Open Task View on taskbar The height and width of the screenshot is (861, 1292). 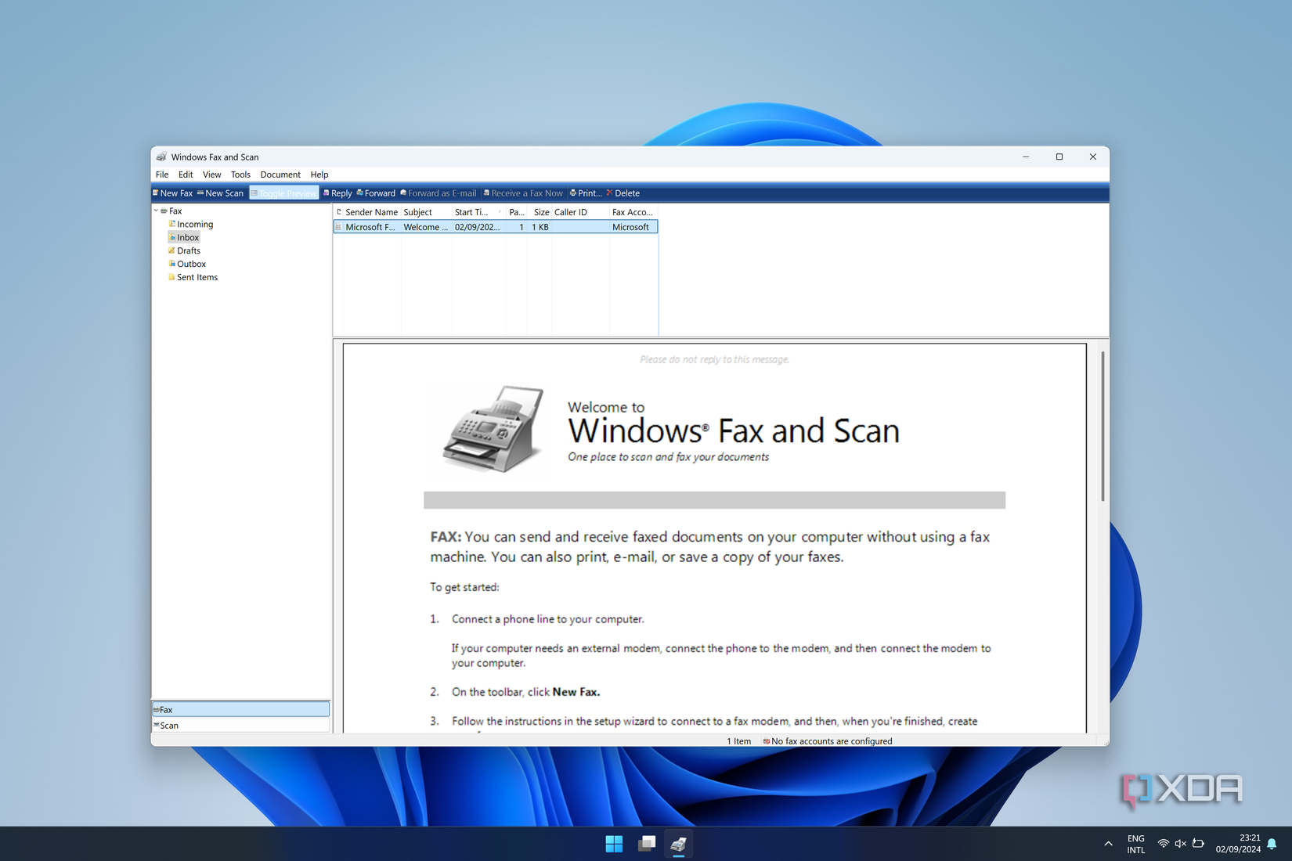[x=647, y=844]
